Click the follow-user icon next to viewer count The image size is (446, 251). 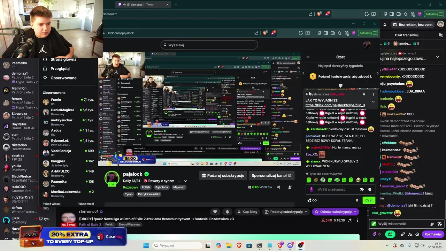(x=290, y=187)
